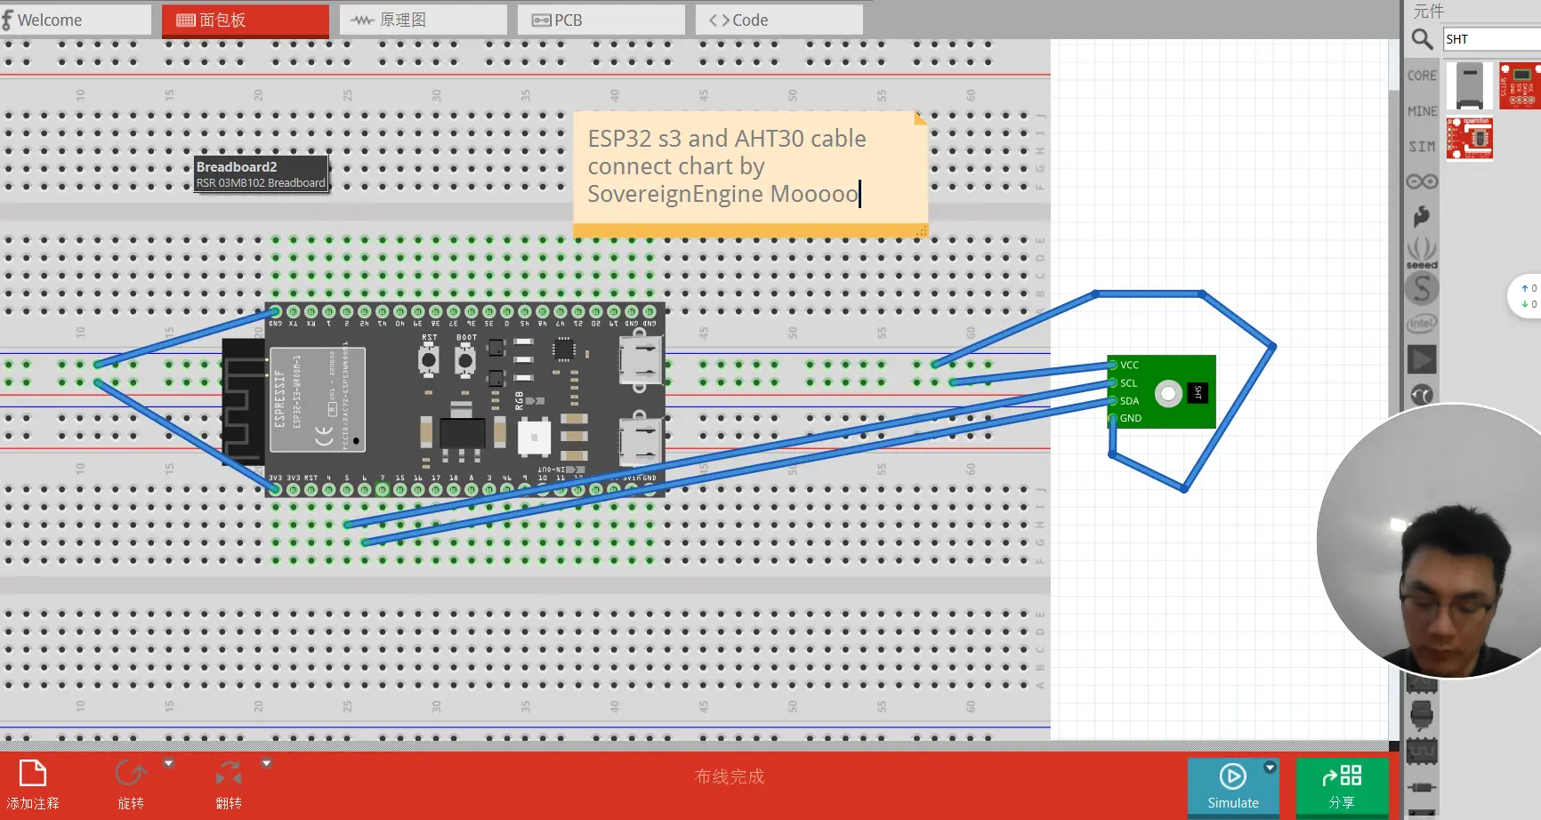
Task: Open the Snootlab S parts bin
Action: click(x=1422, y=289)
